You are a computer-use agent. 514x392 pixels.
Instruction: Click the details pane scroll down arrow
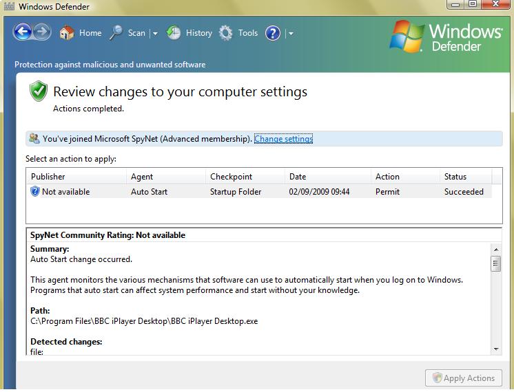(x=496, y=349)
